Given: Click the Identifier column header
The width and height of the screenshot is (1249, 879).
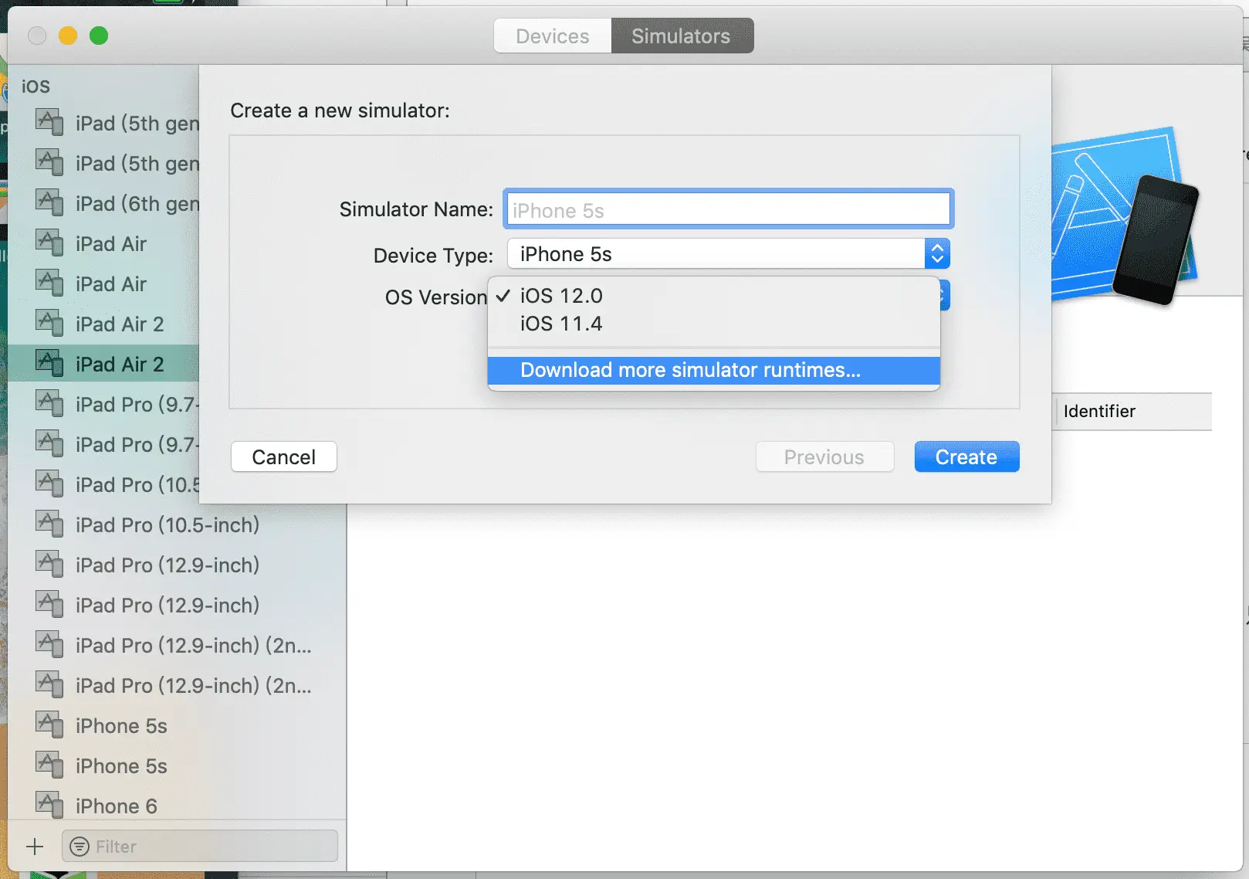Looking at the screenshot, I should 1133,411.
